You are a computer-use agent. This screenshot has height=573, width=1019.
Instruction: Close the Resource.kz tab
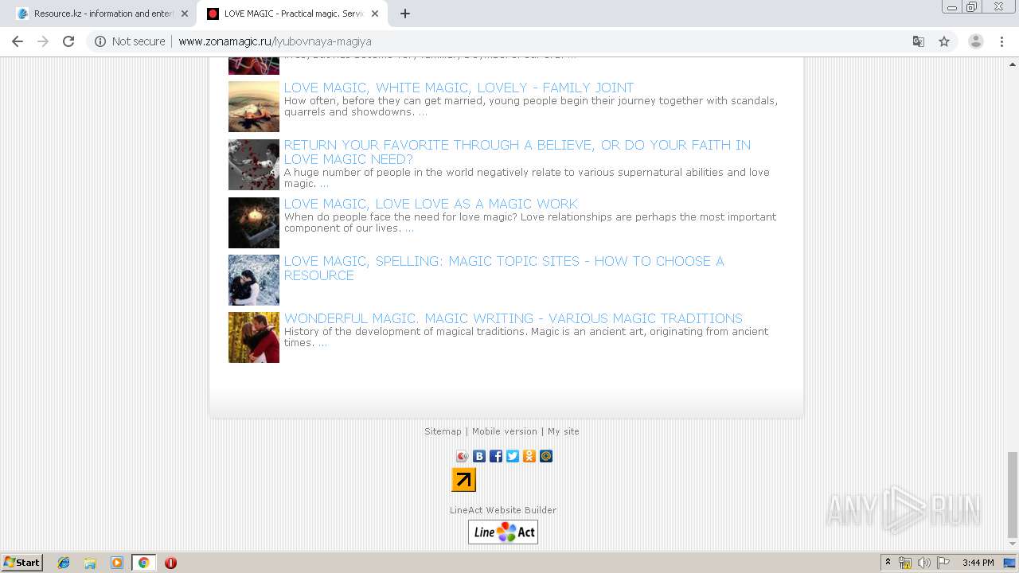(x=185, y=14)
